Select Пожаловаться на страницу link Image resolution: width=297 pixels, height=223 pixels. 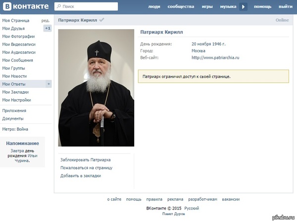click(x=86, y=168)
